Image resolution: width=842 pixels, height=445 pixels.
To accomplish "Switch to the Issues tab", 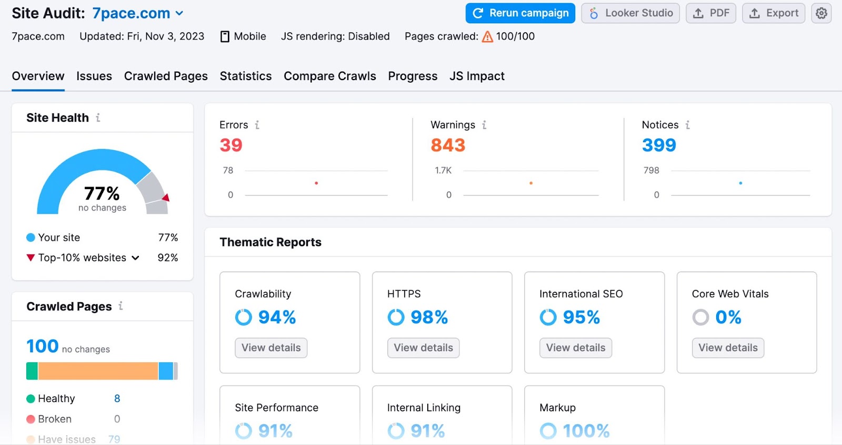I will click(94, 76).
